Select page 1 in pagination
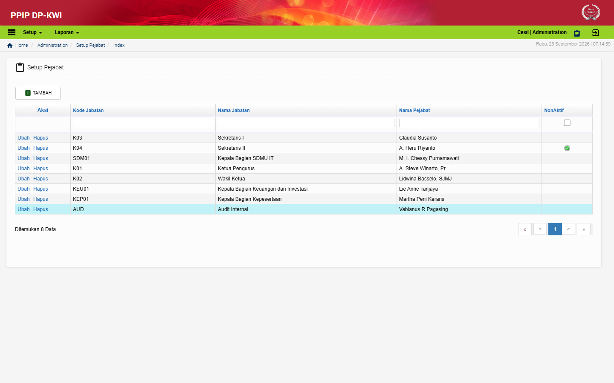 (x=555, y=229)
